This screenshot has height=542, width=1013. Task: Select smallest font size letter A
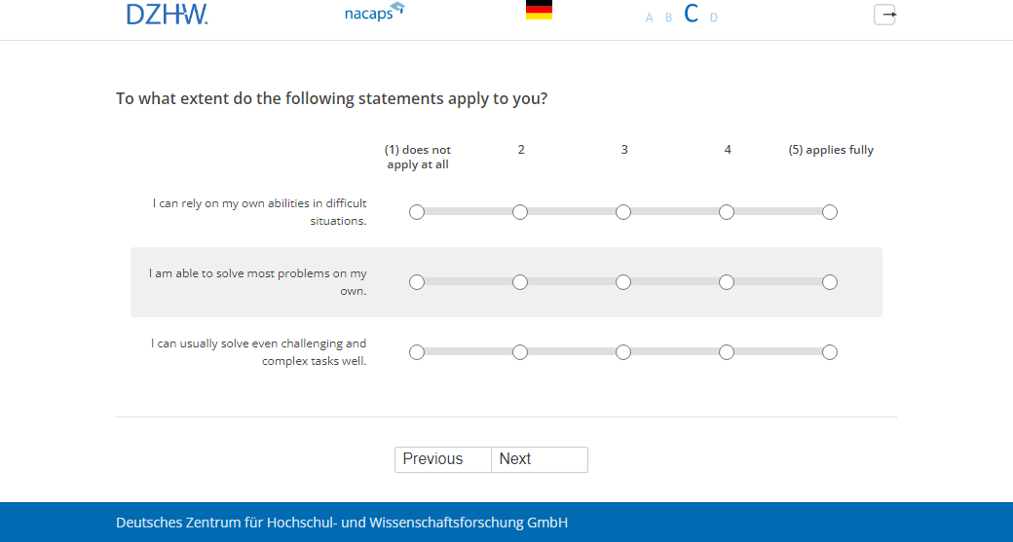tap(650, 18)
